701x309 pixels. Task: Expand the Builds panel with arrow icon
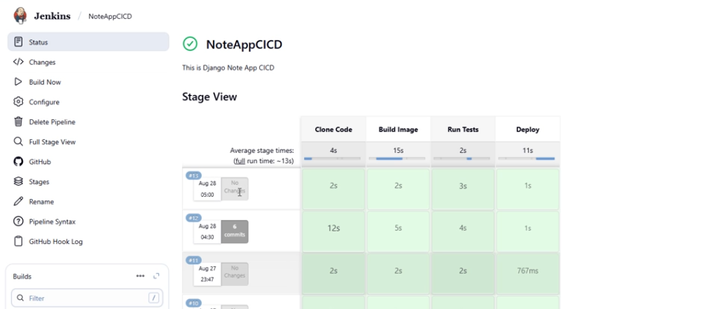[x=156, y=276]
